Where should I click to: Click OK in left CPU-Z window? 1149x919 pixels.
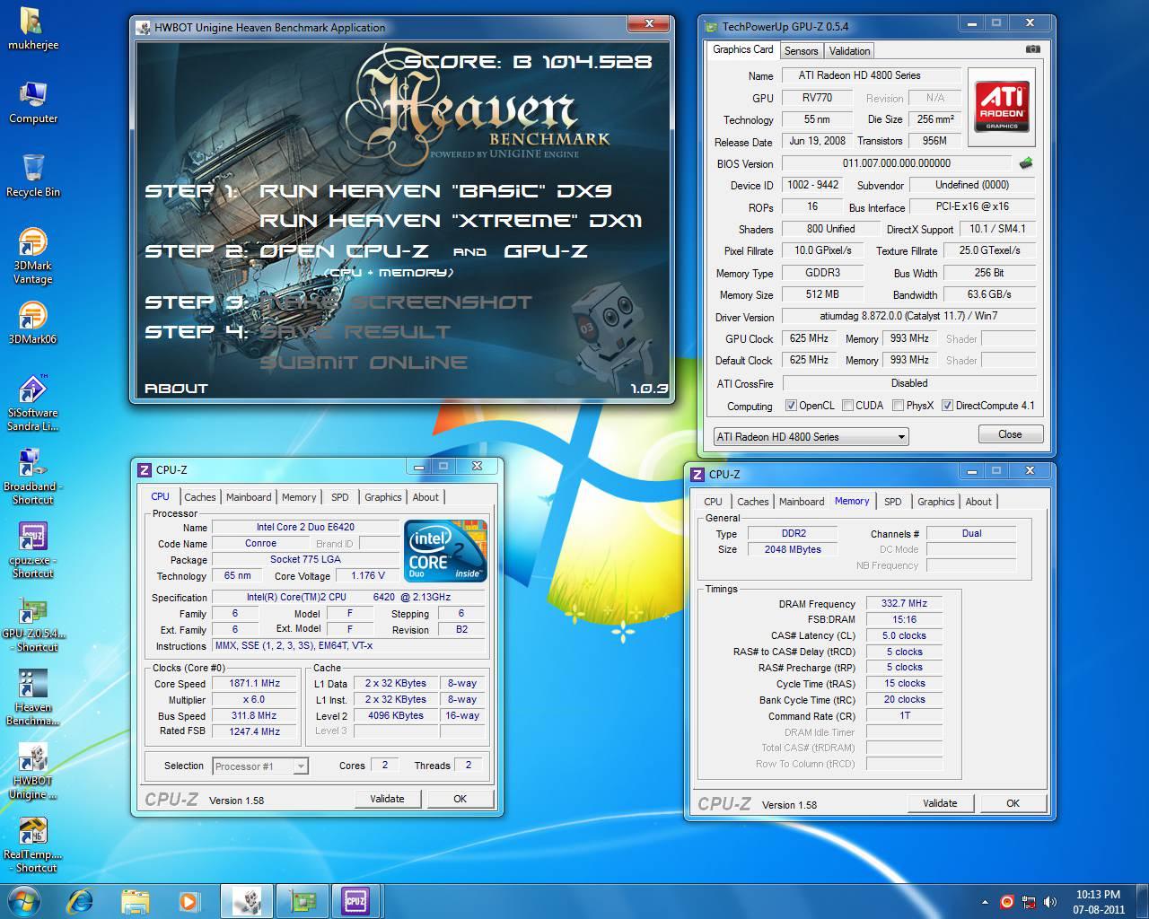460,799
